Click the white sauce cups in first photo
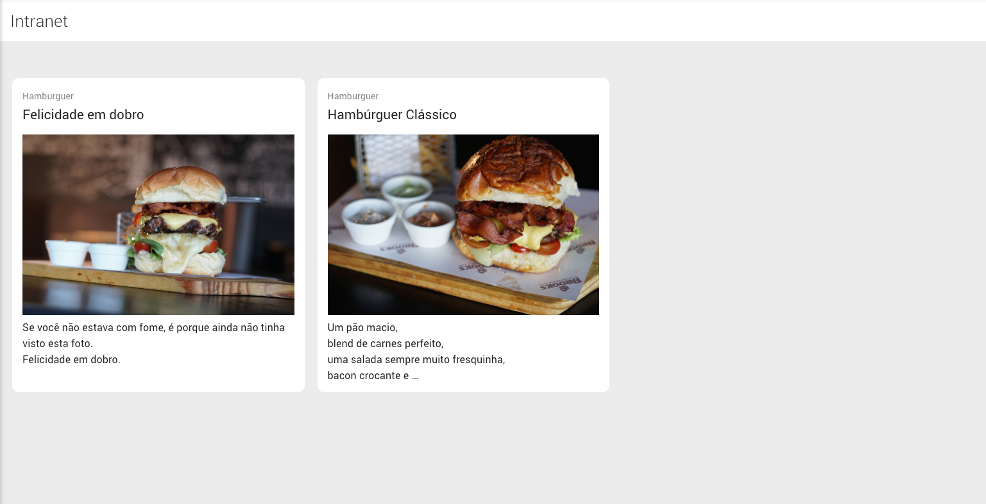 (x=88, y=254)
